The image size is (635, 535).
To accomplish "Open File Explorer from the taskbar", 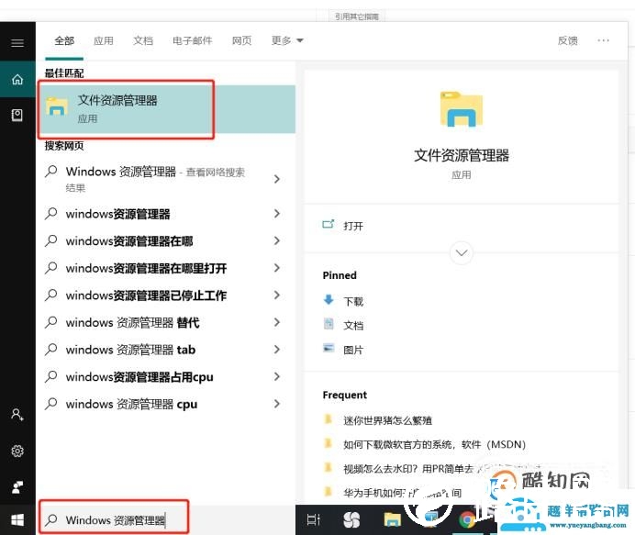I will pos(392,520).
